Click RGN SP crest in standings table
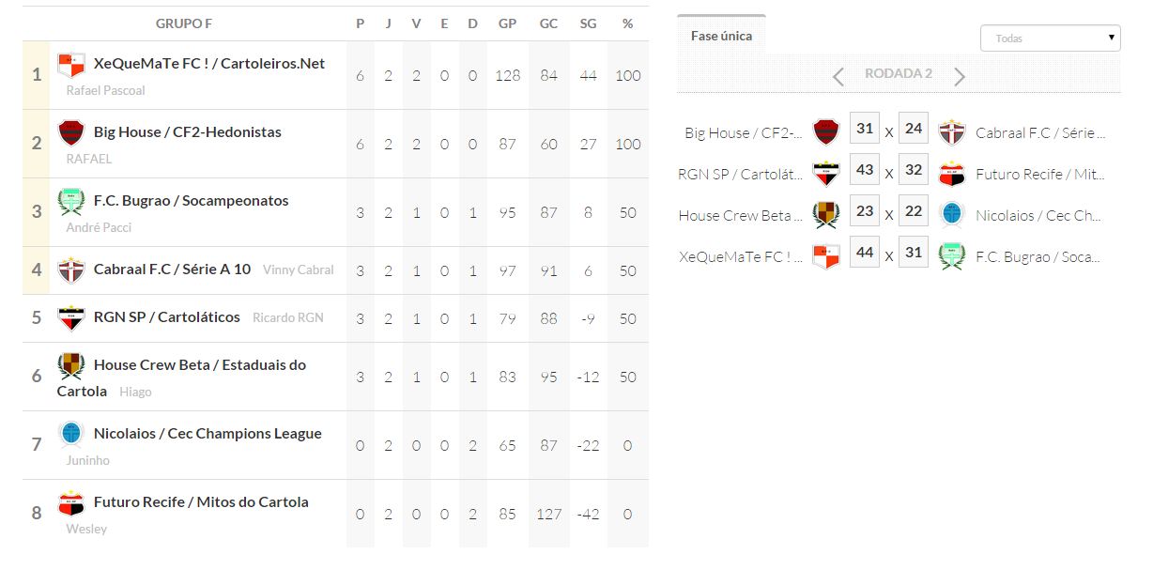Screen dimensions: 1153x570 [x=71, y=317]
